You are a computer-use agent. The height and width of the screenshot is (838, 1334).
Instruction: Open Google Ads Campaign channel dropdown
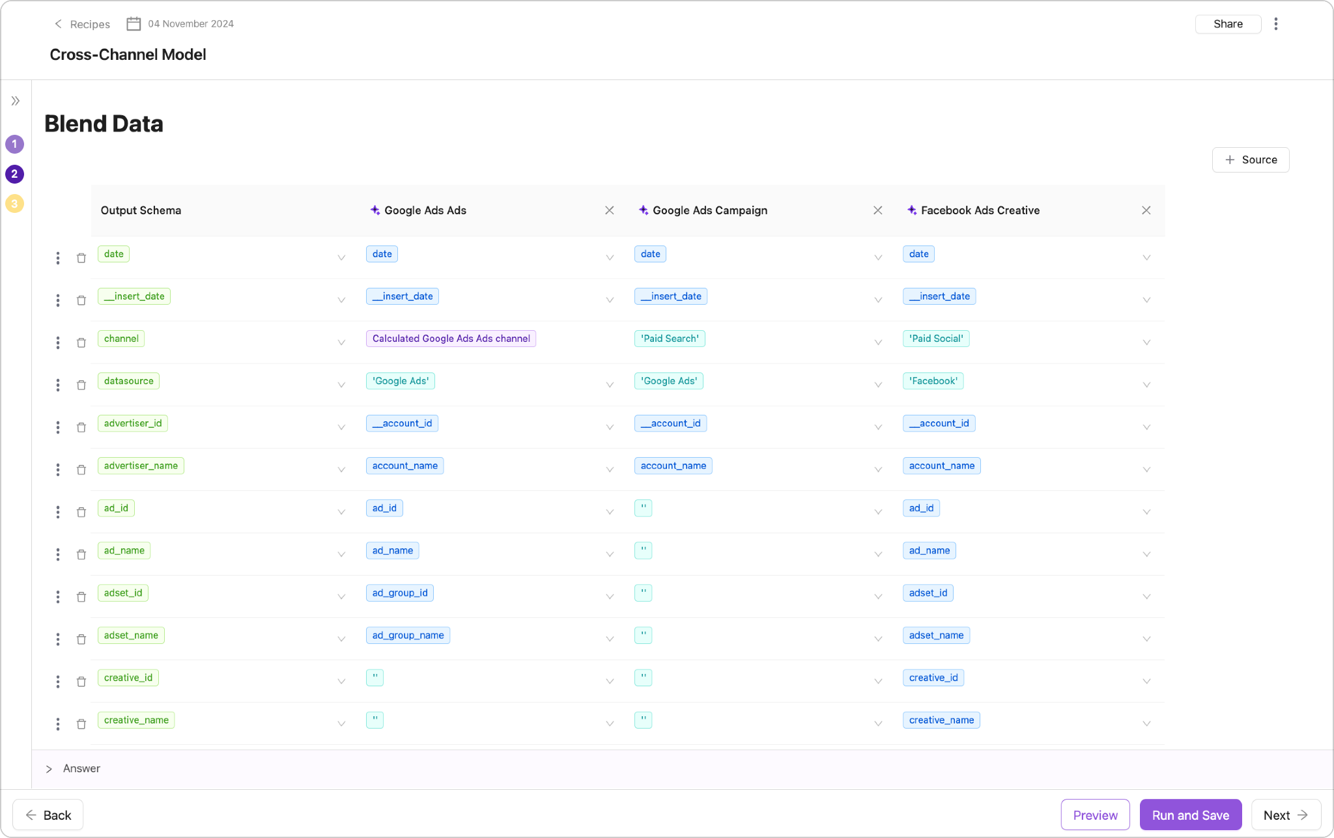point(878,342)
